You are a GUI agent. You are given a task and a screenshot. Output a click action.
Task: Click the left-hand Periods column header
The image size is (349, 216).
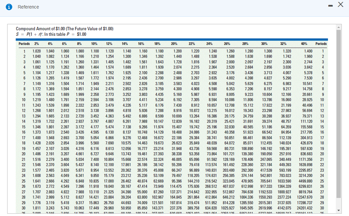(x=24, y=44)
